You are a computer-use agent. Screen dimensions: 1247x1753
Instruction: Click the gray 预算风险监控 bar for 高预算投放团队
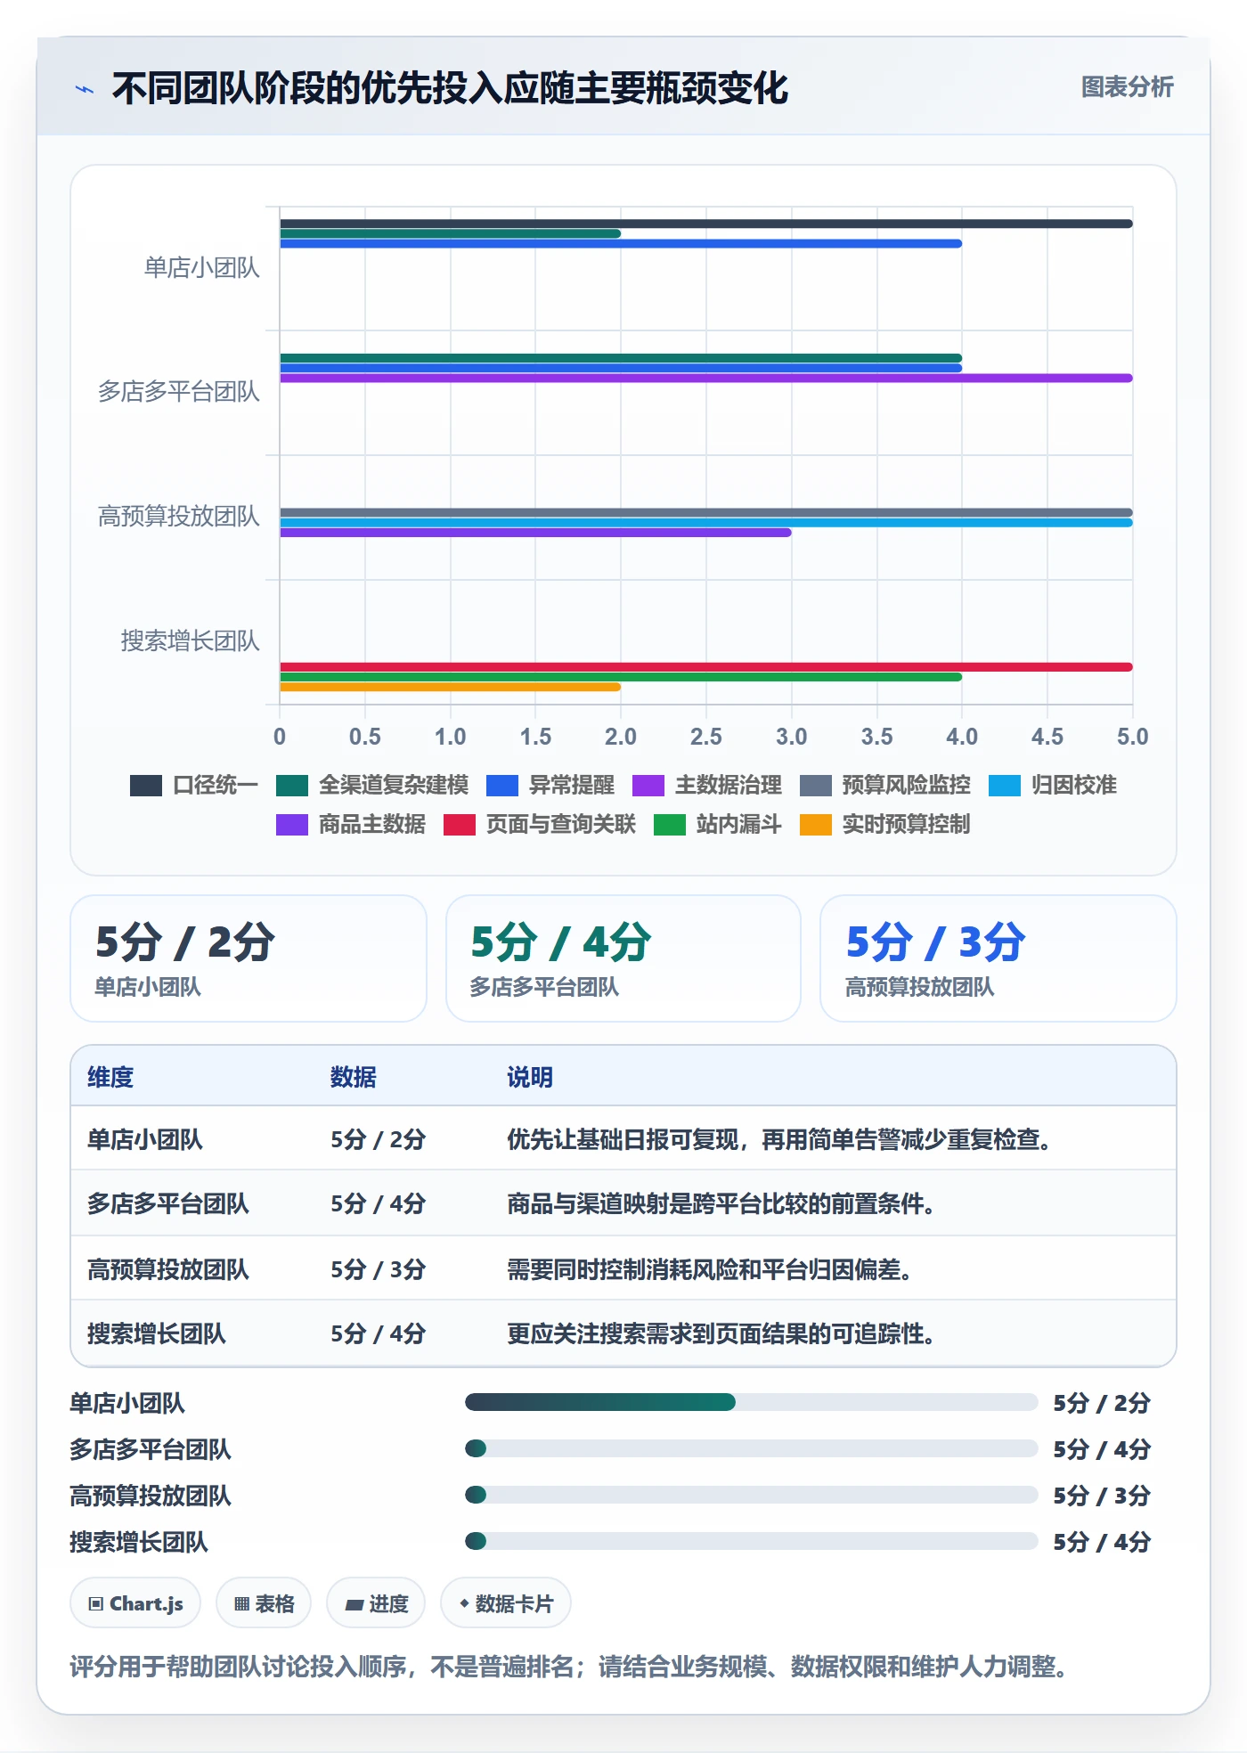click(x=706, y=512)
